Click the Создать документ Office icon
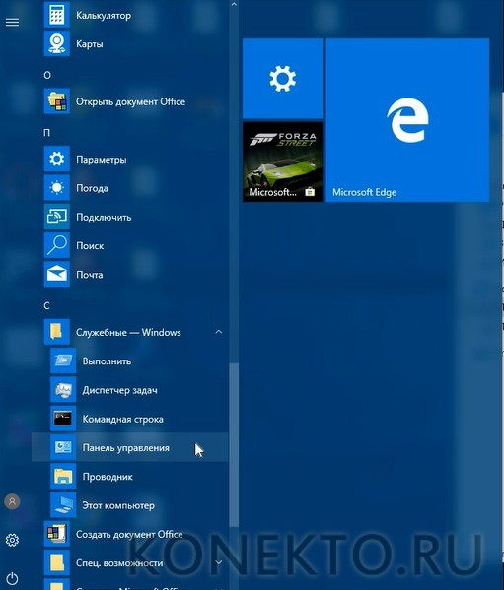The width and height of the screenshot is (504, 590). point(57,534)
